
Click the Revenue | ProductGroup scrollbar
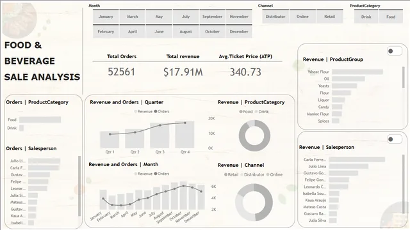(x=404, y=77)
